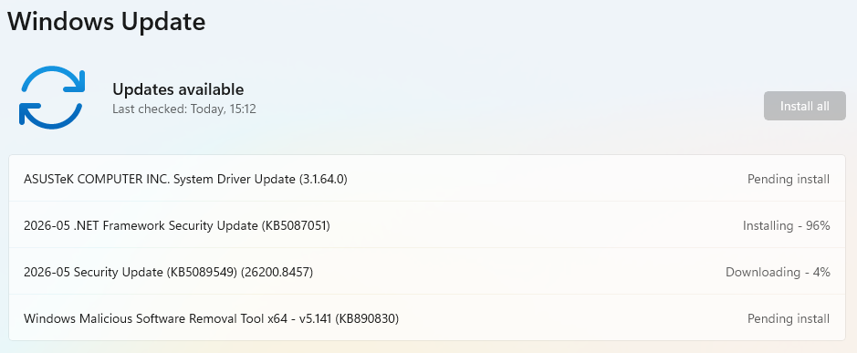Click the version number (3.1.64.0) text

click(x=323, y=179)
